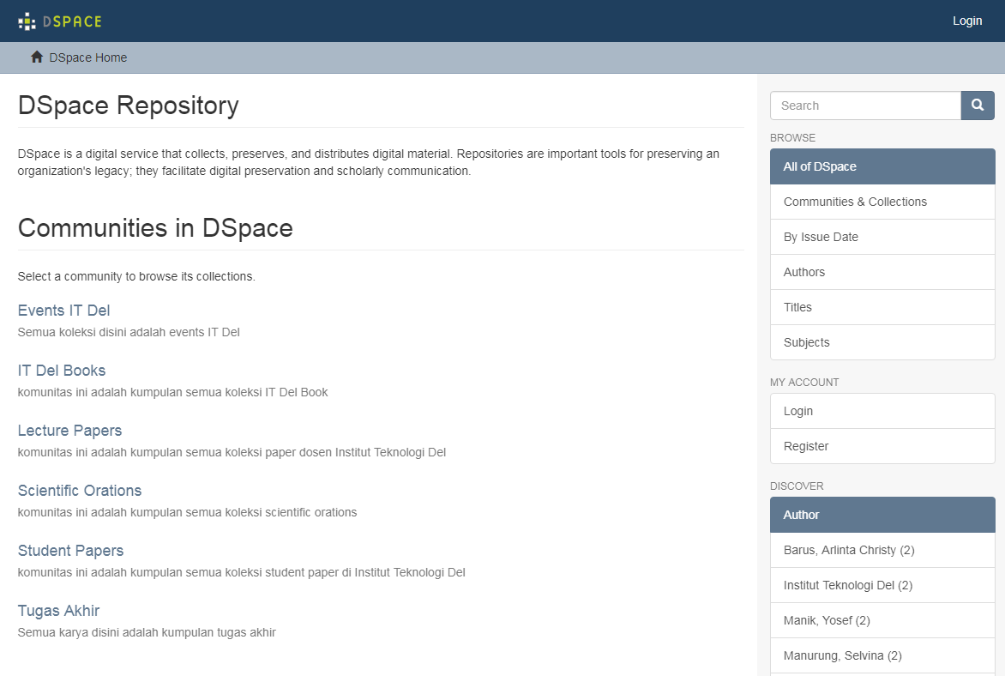Viewport: 1005px width, 676px height.
Task: Click the MY ACCOUNT section label
Action: [x=803, y=383]
